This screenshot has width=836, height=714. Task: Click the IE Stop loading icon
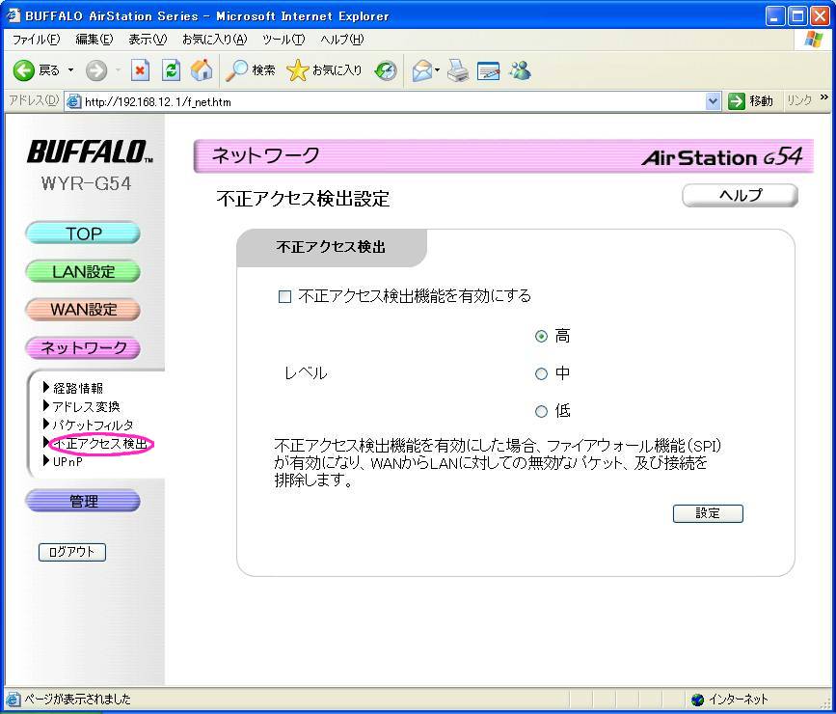pos(140,70)
